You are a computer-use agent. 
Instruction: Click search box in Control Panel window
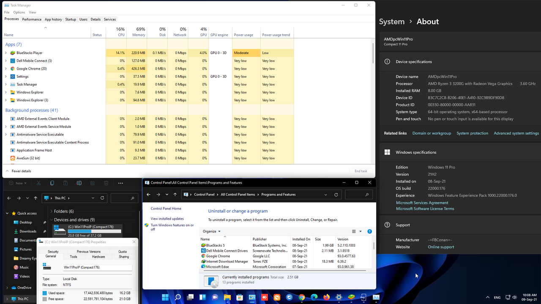[359, 195]
